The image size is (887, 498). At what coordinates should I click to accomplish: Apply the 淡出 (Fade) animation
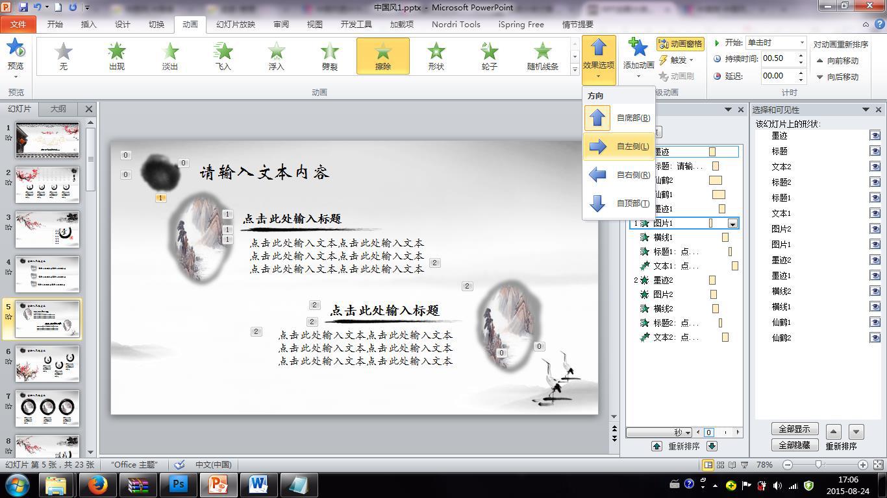tap(170, 56)
